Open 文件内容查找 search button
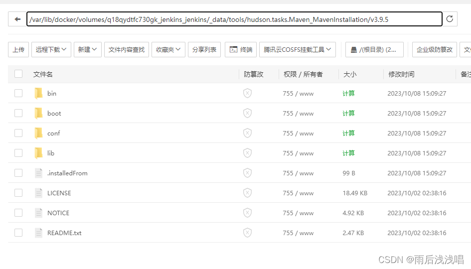 click(x=127, y=49)
